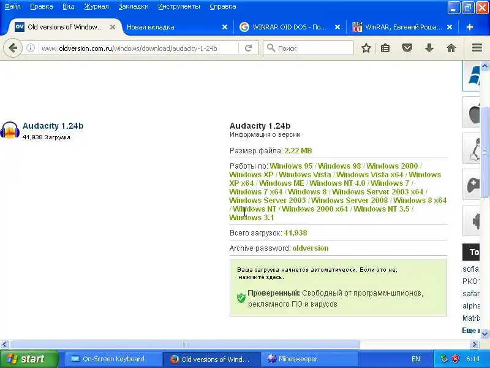Click the network connection tray icon
The image size is (490, 368).
pos(443,359)
